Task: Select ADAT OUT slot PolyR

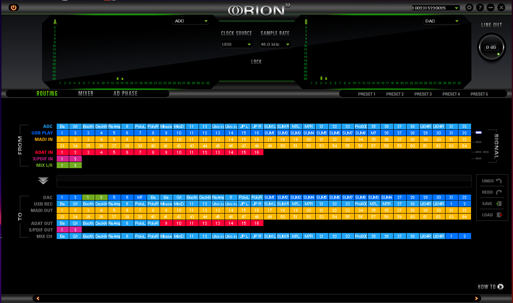Action: click(x=153, y=223)
